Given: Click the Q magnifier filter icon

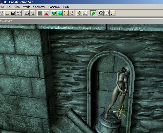Looking at the screenshot, I should (x=101, y=13).
